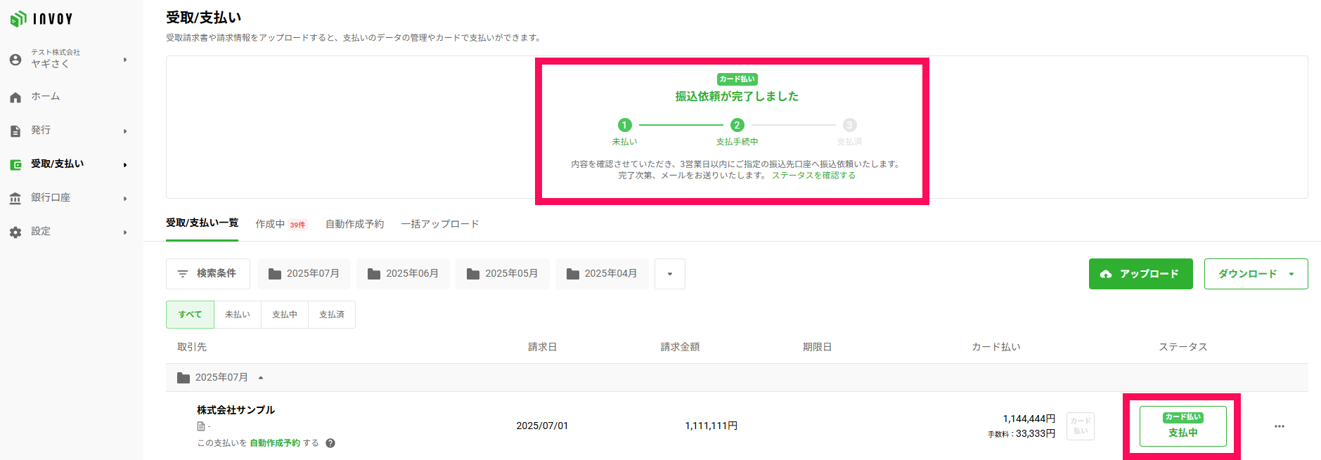This screenshot has width=1321, height=460.
Task: Click the 支払中 status button
Action: [x=1183, y=426]
